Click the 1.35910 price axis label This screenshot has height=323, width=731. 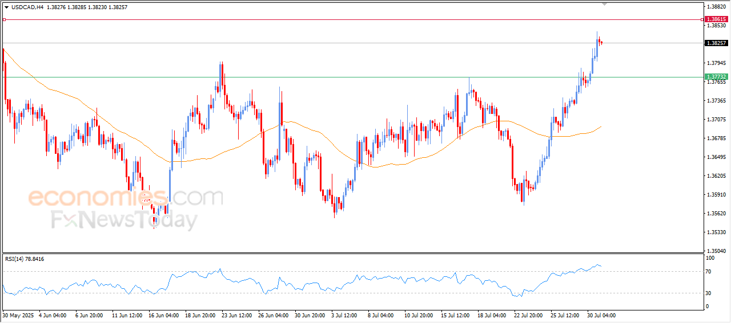click(716, 195)
